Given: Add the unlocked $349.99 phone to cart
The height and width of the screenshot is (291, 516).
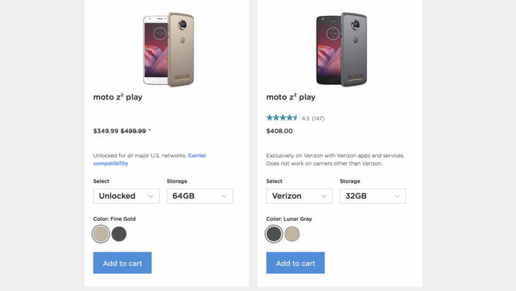Looking at the screenshot, I should (x=122, y=263).
